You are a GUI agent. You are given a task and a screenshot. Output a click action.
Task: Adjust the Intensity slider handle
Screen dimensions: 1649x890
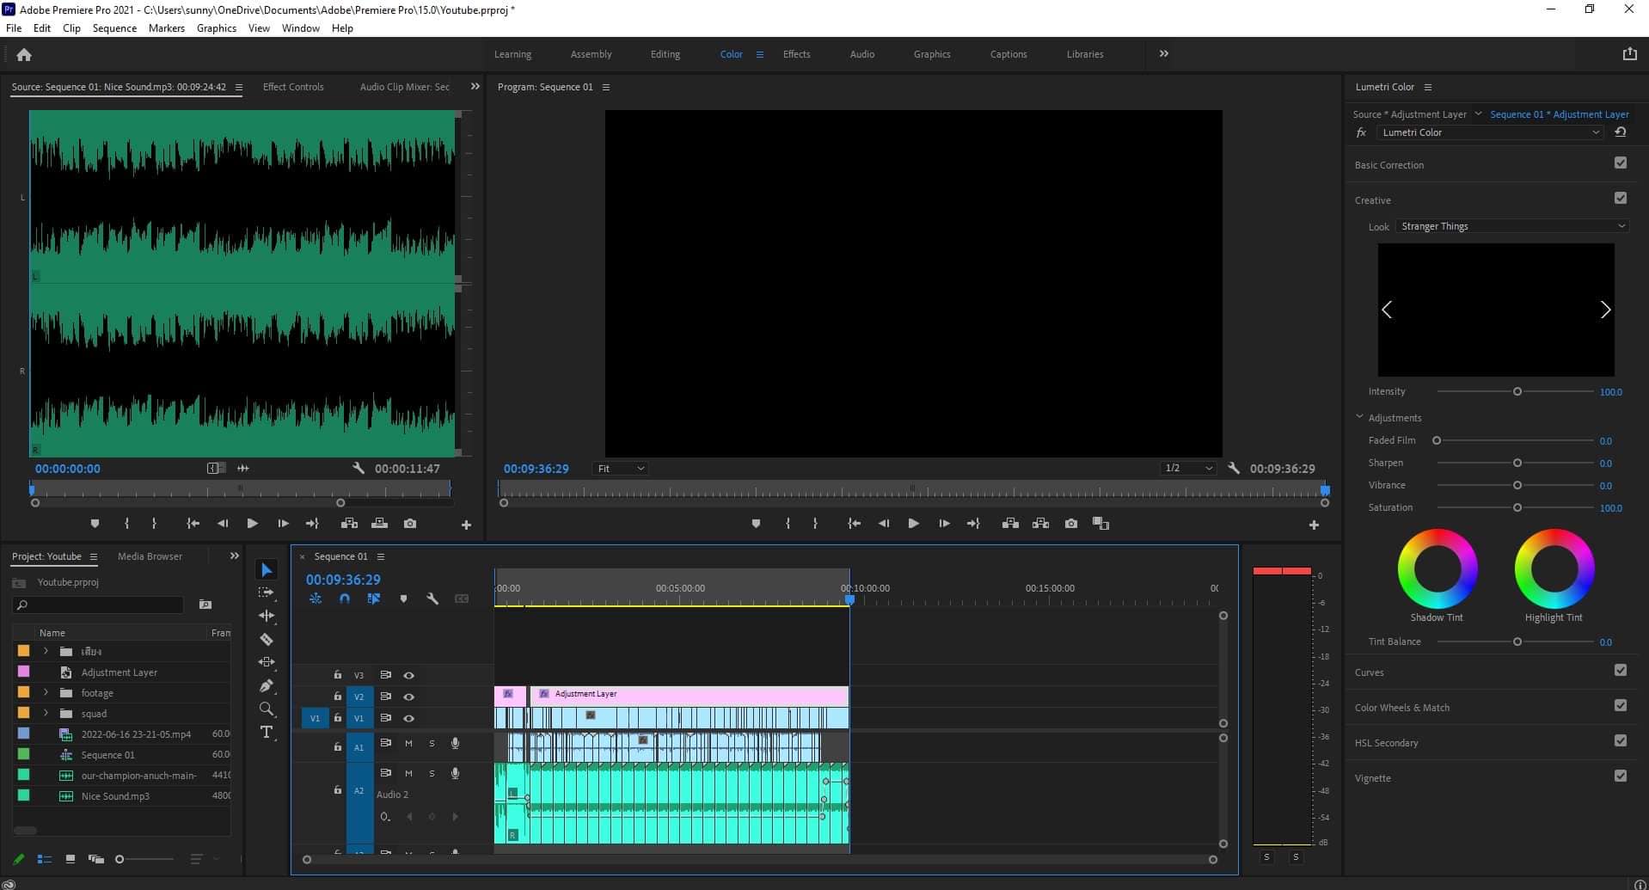click(x=1517, y=392)
